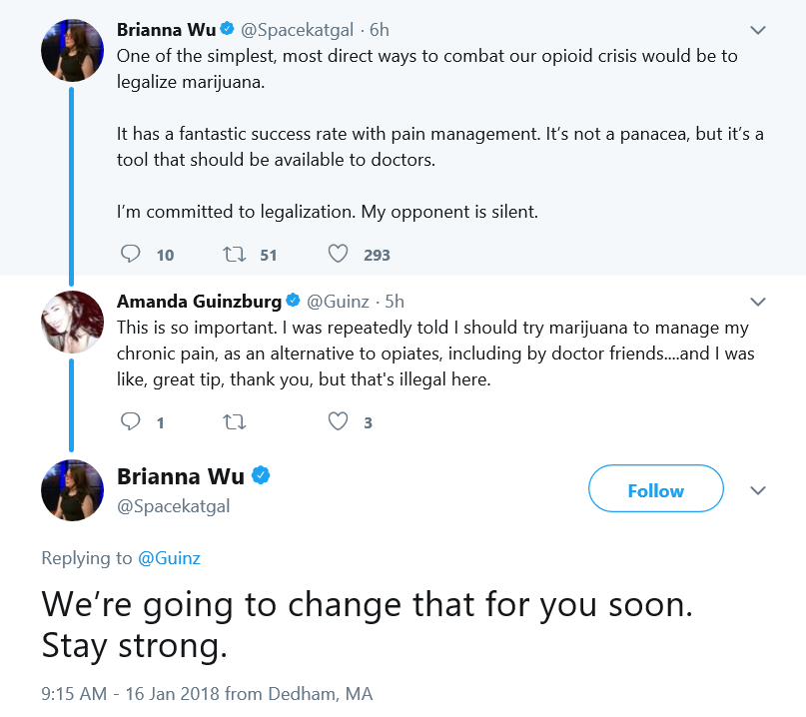Click Brianna Wu's verified badge in the reply
This screenshot has height=717, width=806.
(261, 475)
